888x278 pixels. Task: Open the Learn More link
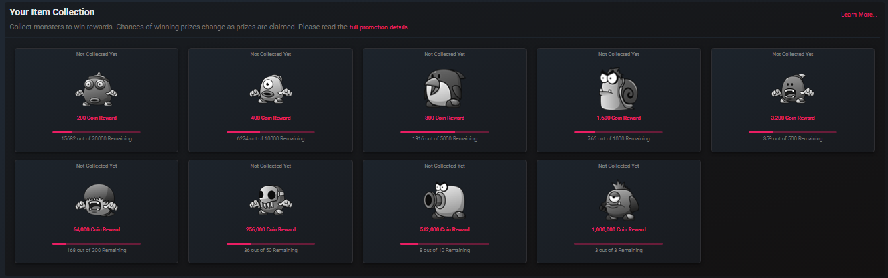click(x=859, y=15)
